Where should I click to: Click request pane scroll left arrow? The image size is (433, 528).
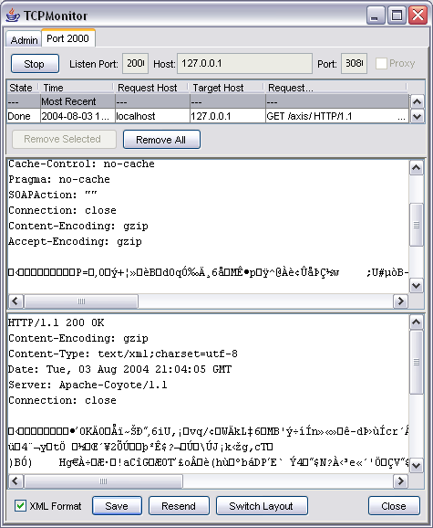click(15, 301)
